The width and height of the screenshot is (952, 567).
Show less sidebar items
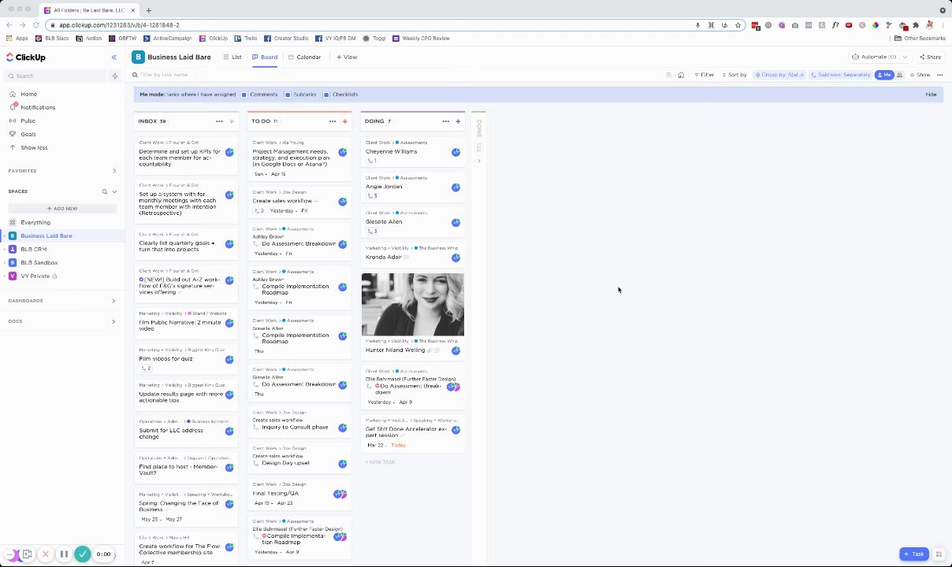[34, 147]
